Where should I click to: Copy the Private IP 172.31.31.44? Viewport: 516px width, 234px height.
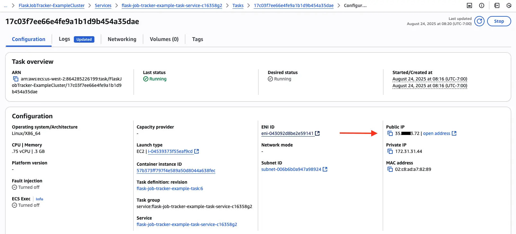[x=390, y=151]
